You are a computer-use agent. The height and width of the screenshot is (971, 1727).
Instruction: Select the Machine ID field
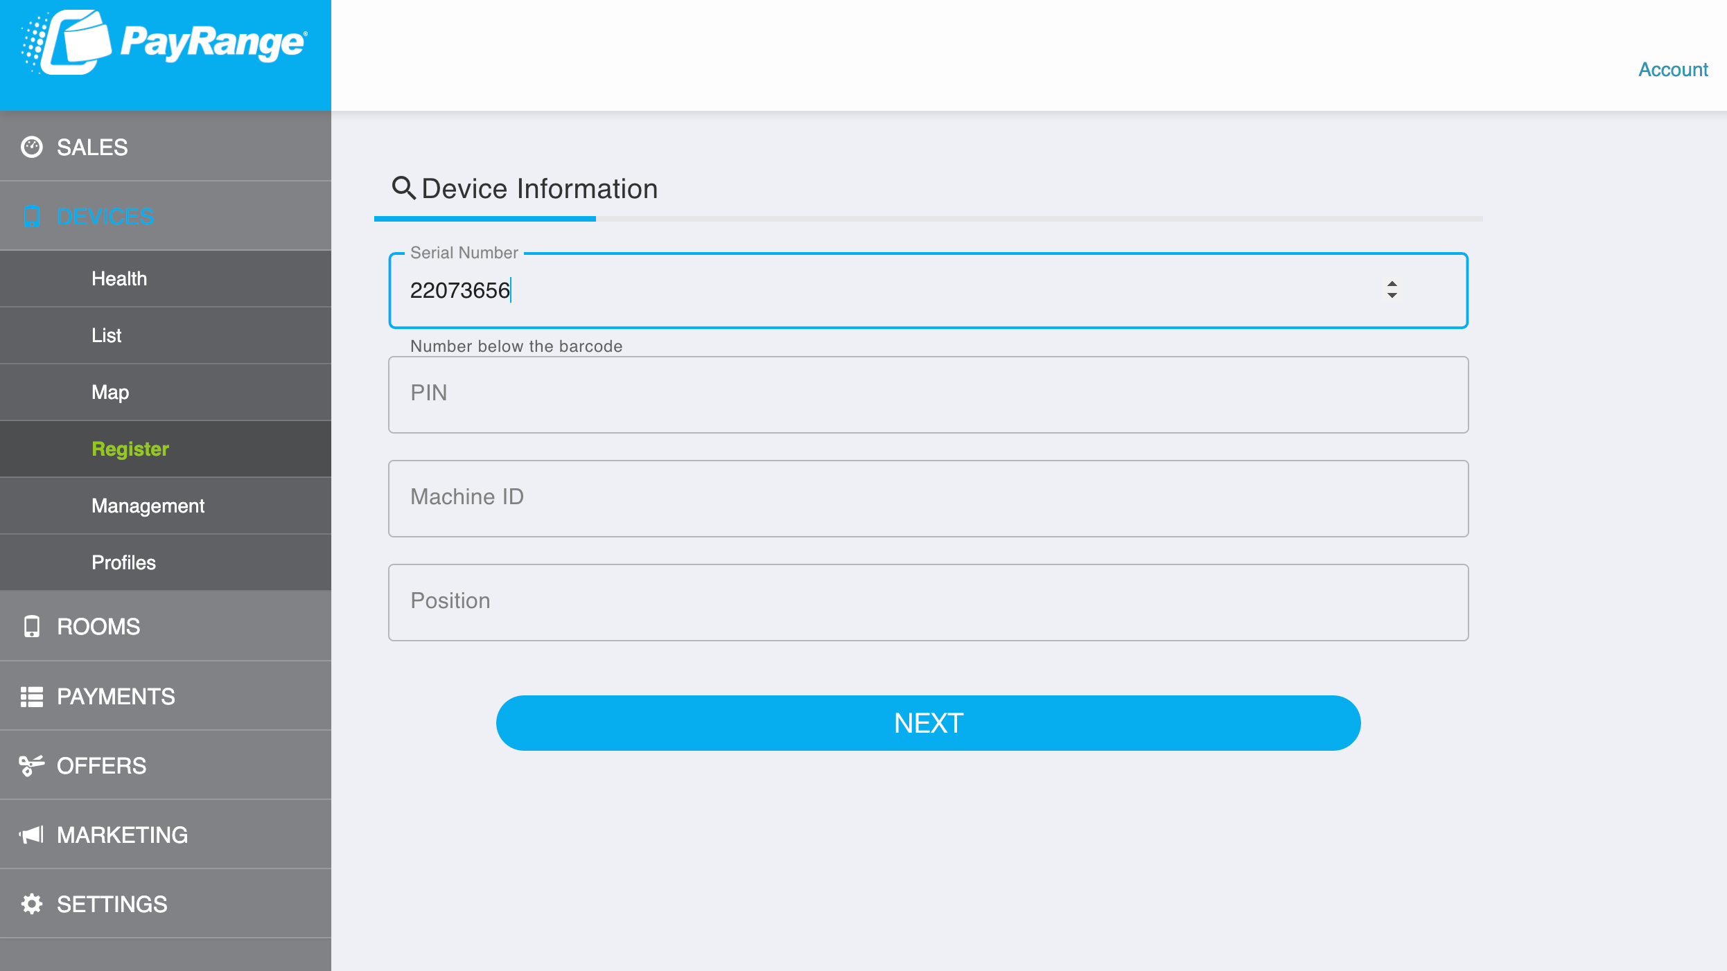[928, 499]
